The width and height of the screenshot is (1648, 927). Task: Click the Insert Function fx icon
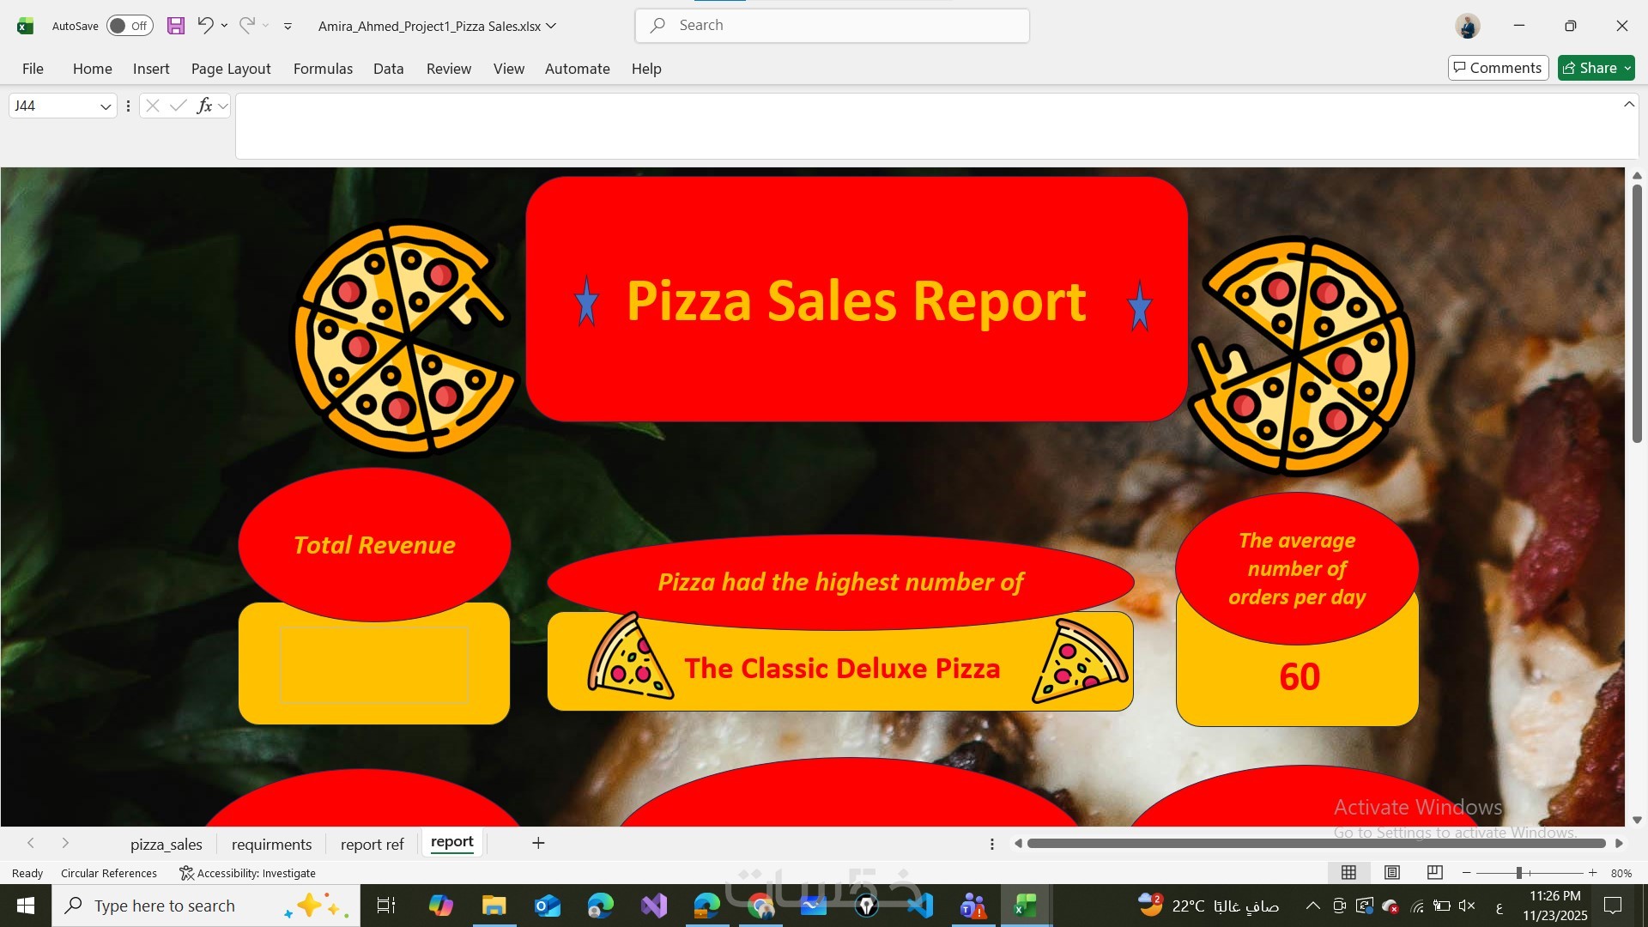pyautogui.click(x=204, y=106)
